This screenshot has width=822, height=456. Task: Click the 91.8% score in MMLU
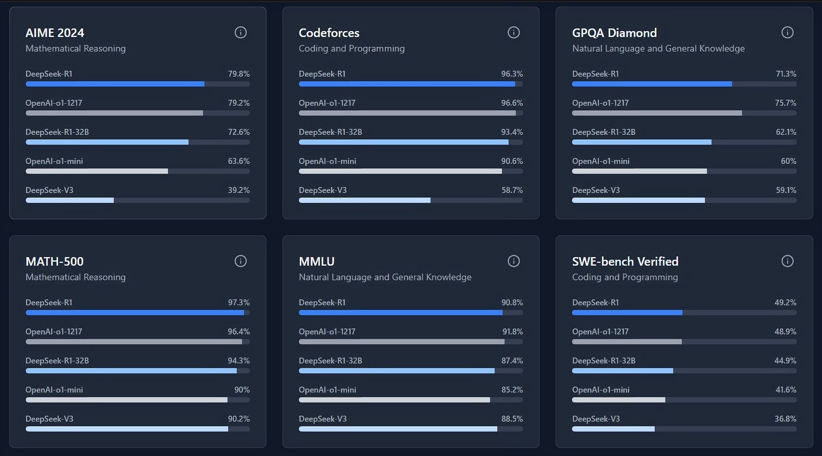pyautogui.click(x=513, y=331)
